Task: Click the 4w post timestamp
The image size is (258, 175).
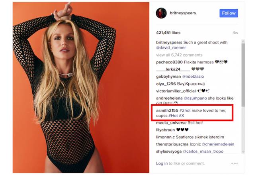Action: [x=235, y=33]
